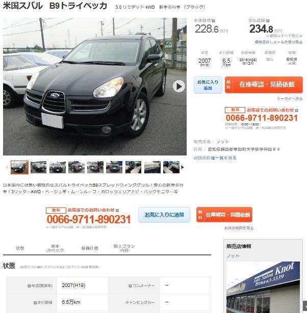Open お店の在庫一覧を見る link
Image resolution: width=307 pixels, height=313 pixels.
click(x=215, y=158)
